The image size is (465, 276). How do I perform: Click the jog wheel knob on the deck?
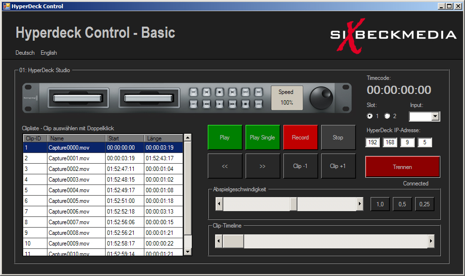(x=321, y=98)
